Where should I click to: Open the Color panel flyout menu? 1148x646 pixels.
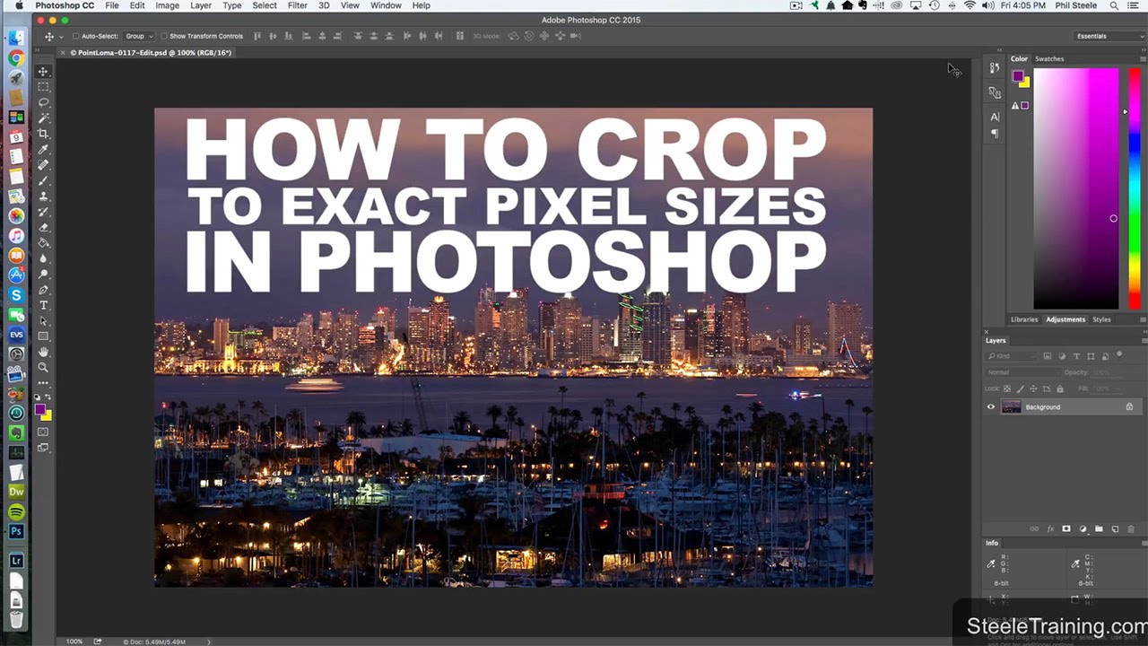click(1143, 59)
